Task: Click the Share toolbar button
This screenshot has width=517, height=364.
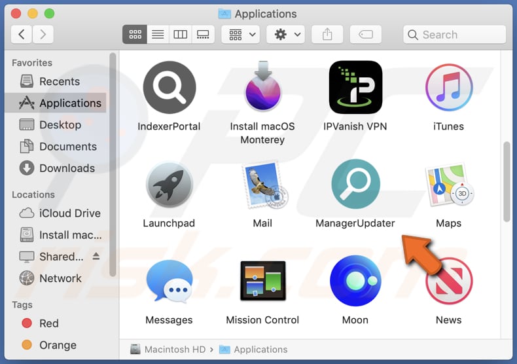Action: pos(327,34)
